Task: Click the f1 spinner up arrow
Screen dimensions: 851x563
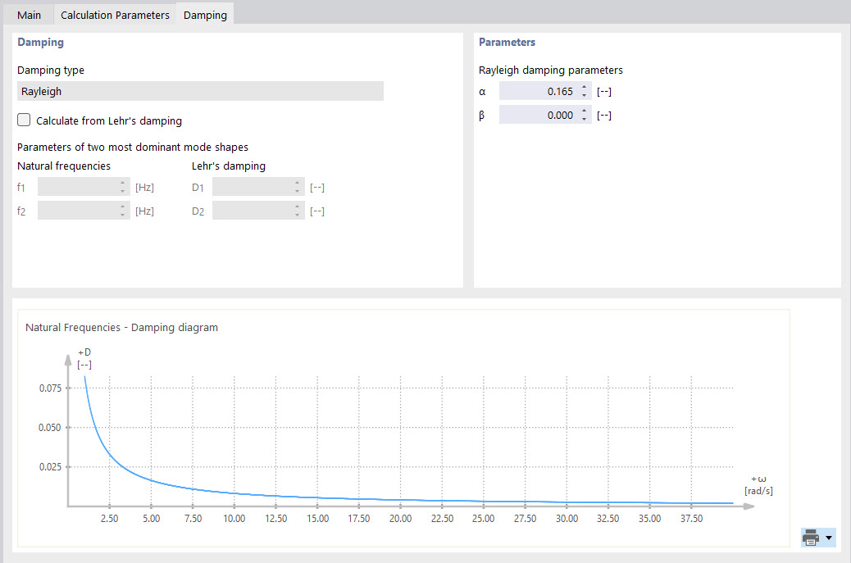Action: coord(121,183)
